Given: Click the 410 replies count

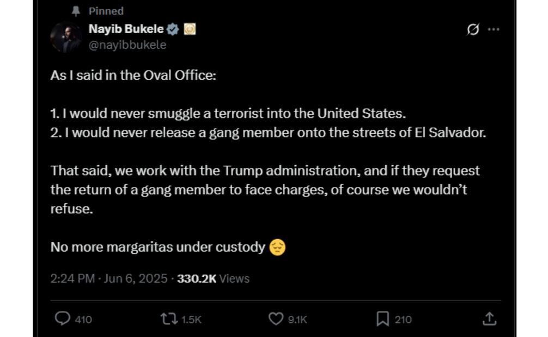Looking at the screenshot, I should click(83, 320).
